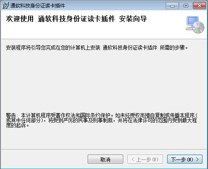The width and height of the screenshot is (208, 169).
Task: Click the left chevron on 上一步 button
Action: point(133,159)
